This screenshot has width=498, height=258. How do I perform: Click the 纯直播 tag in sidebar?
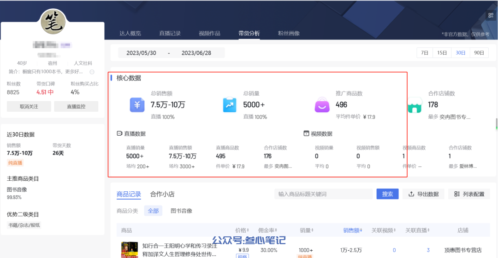coord(15,163)
